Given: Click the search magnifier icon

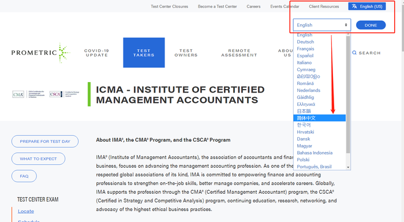Looking at the screenshot, I should click(x=354, y=53).
